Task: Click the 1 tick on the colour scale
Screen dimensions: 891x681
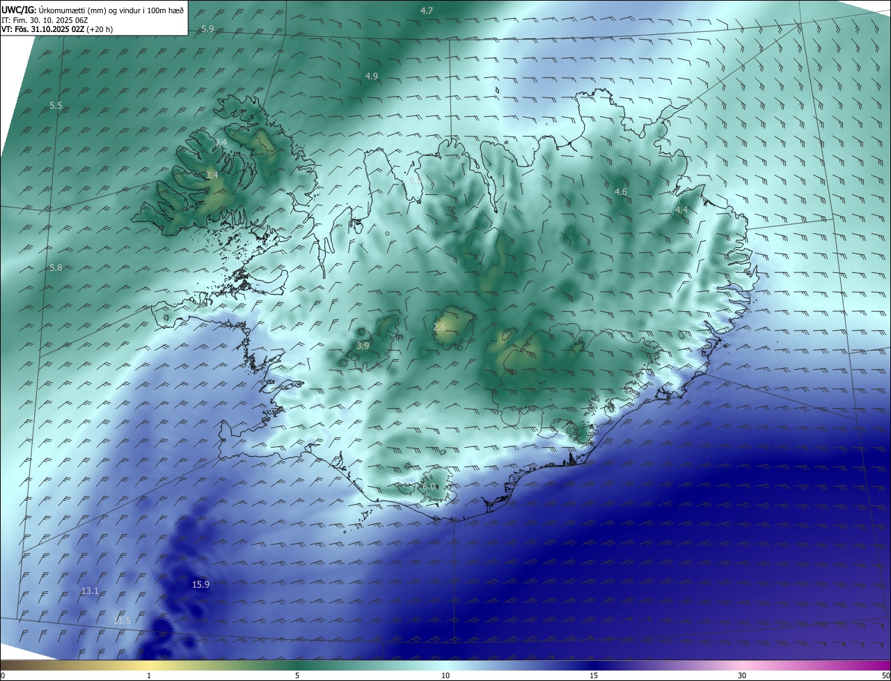Action: [x=149, y=675]
